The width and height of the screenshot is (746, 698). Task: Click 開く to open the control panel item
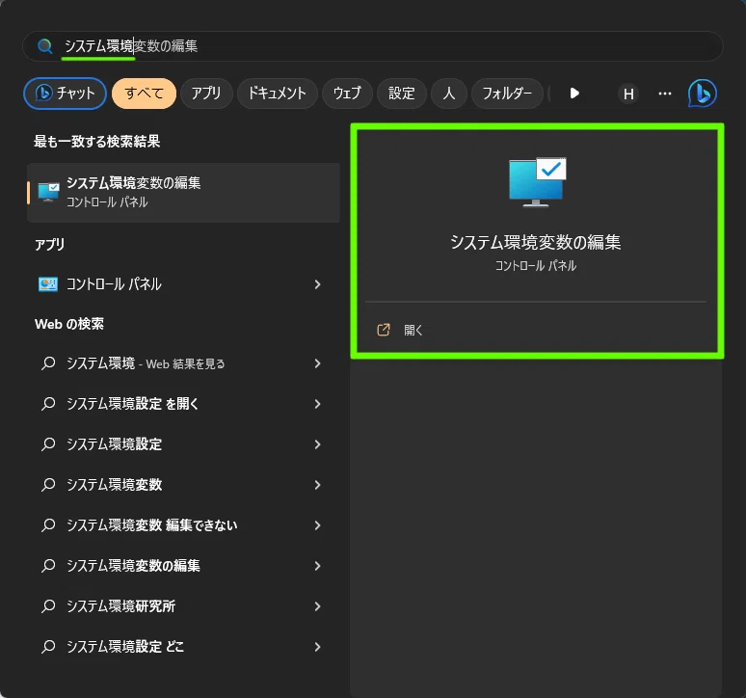413,331
